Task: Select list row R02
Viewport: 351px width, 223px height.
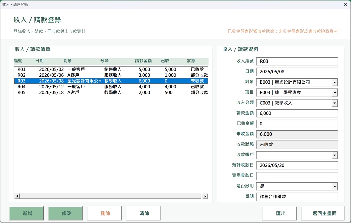Action: (x=111, y=75)
